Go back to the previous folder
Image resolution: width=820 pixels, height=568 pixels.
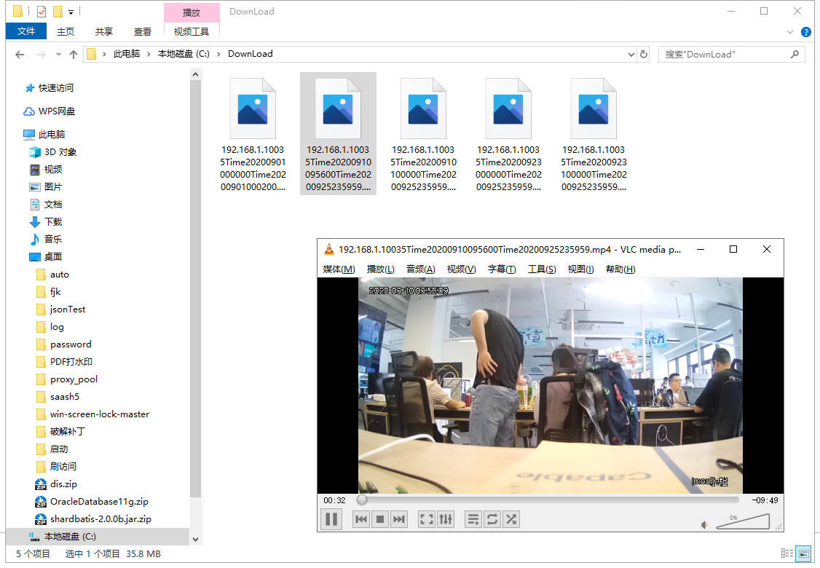(20, 53)
